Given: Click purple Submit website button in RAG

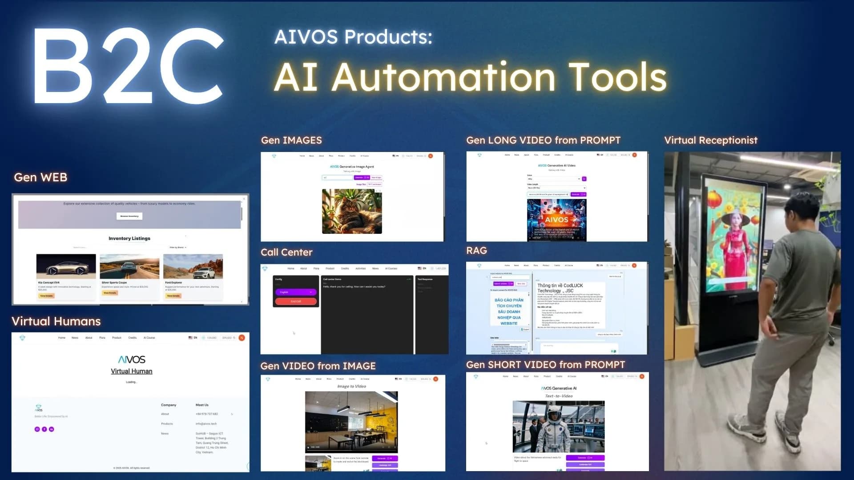Looking at the screenshot, I should click(503, 284).
